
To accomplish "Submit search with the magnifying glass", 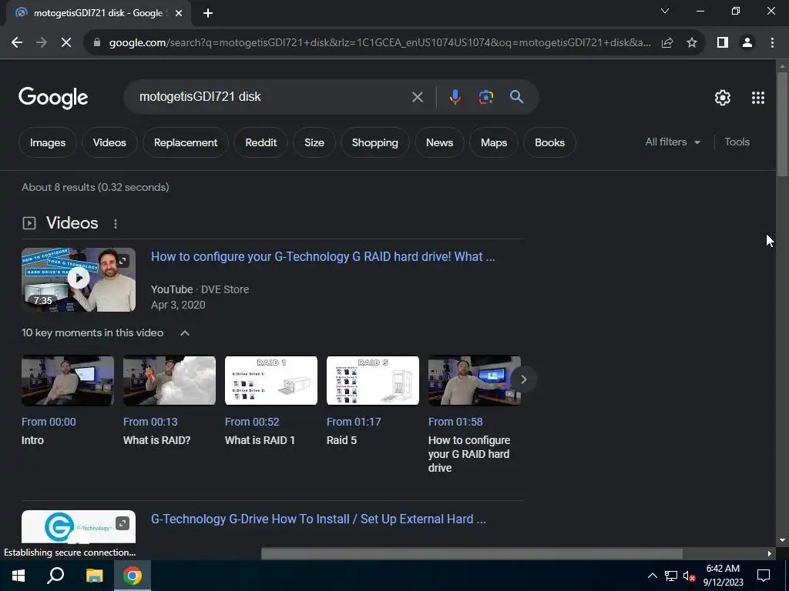I will [x=516, y=97].
